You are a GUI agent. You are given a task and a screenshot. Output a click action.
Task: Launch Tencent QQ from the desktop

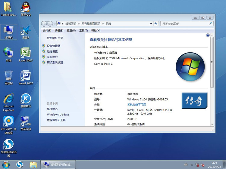point(26,9)
